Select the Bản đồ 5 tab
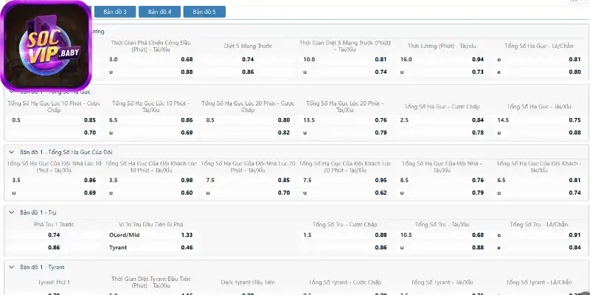This screenshot has height=295, width=590. coord(204,12)
